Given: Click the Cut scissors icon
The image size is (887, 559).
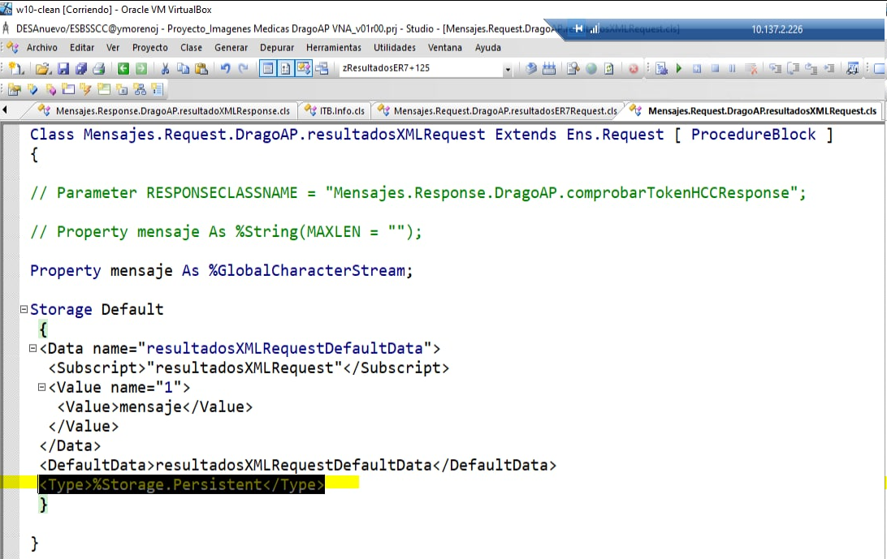Looking at the screenshot, I should point(165,69).
